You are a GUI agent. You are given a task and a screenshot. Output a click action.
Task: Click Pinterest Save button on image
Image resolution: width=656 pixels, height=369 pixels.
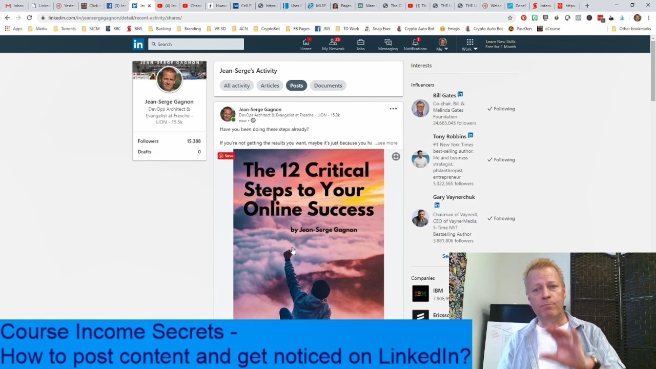coord(226,156)
